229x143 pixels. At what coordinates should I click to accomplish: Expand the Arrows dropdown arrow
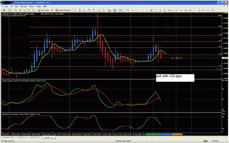point(171,10)
